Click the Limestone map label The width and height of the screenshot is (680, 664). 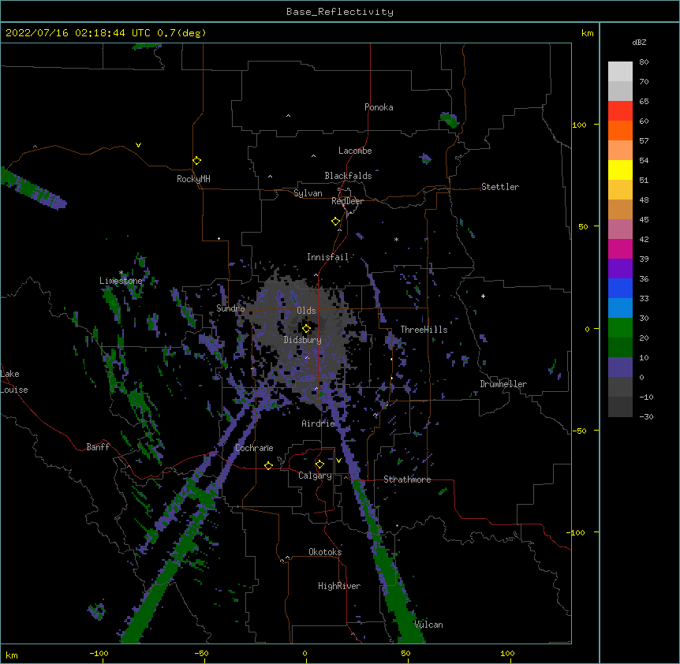pyautogui.click(x=121, y=281)
